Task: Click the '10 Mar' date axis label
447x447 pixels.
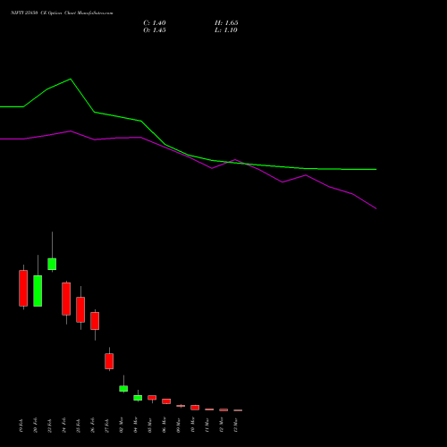Action: (192, 426)
